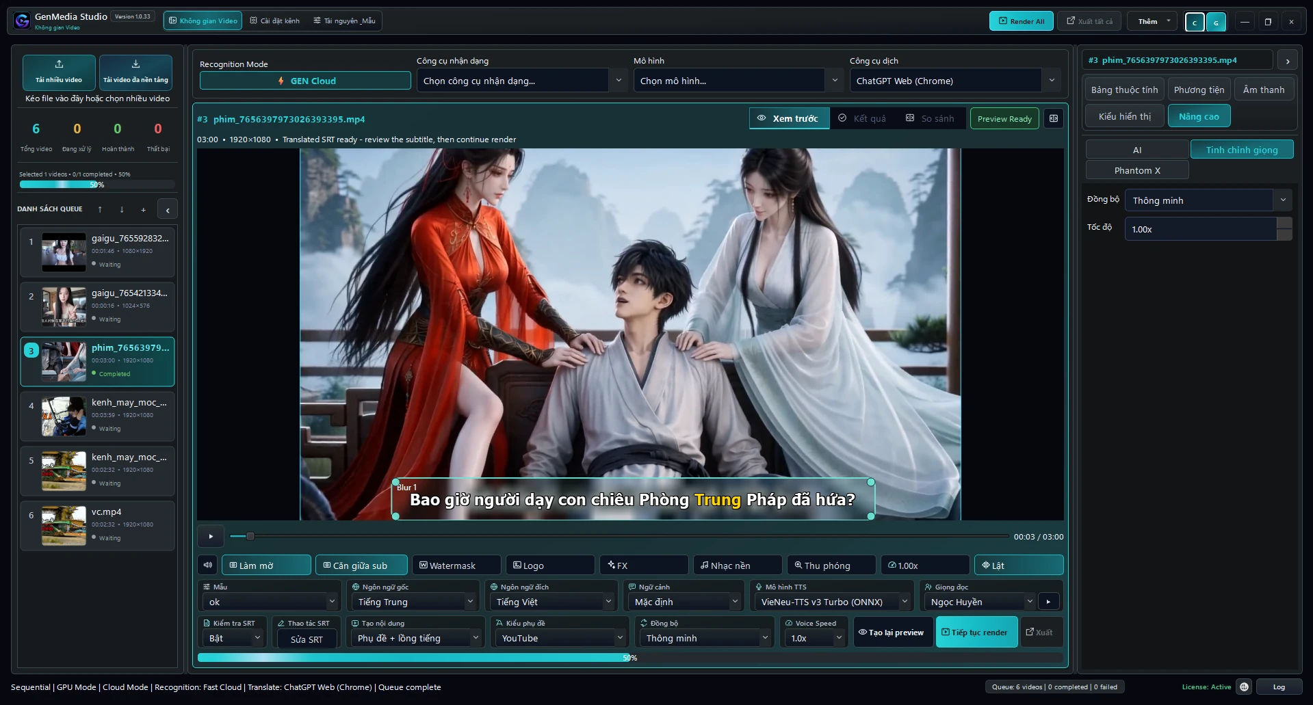This screenshot has width=1313, height=705.
Task: Toggle Lật flip option
Action: pos(1019,565)
